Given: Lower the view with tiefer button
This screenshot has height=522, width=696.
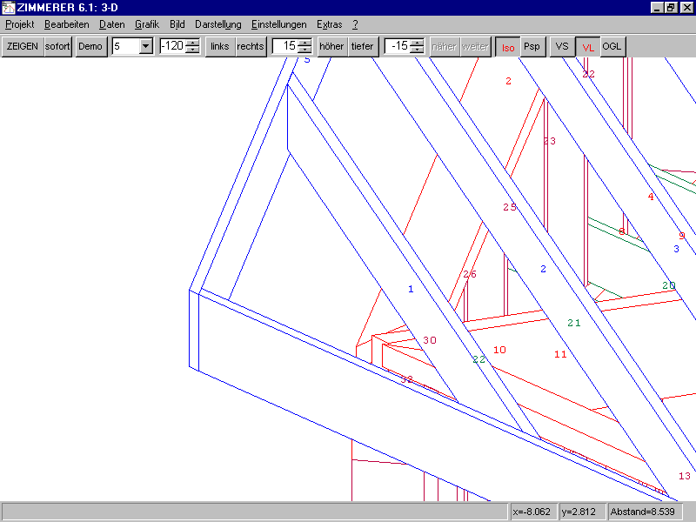Looking at the screenshot, I should (362, 46).
